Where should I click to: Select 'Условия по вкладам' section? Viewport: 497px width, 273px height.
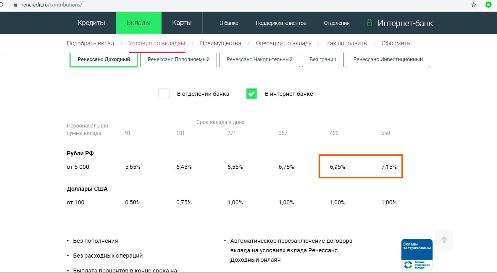[x=157, y=43]
